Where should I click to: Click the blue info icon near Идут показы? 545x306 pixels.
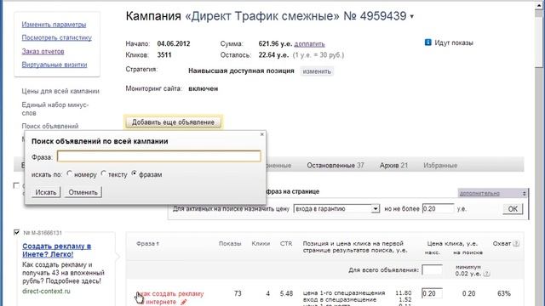[427, 42]
